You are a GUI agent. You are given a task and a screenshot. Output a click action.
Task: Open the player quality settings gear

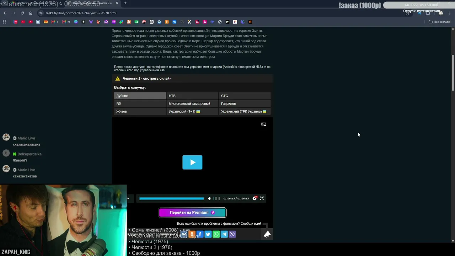pos(254,198)
